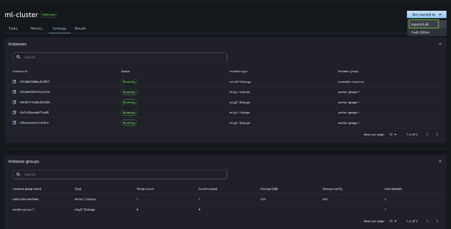This screenshot has height=229, width=451.
Task: Click Running status for instance i-015de
Action: point(129,82)
